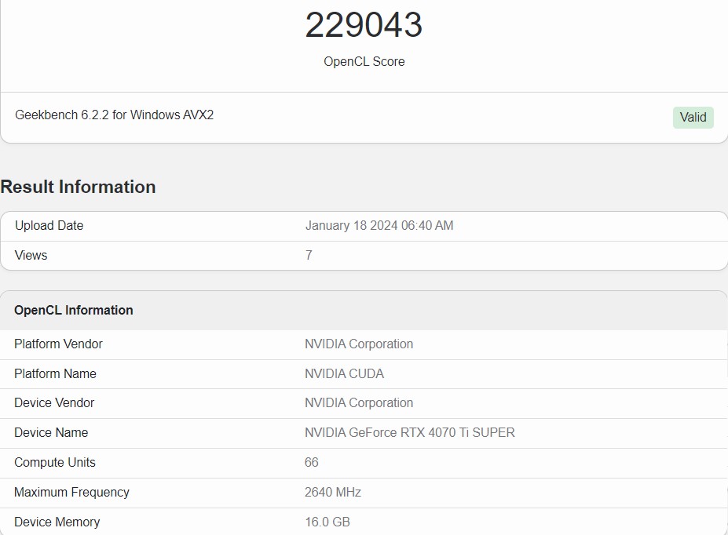Click the Device Vendor label
Screen dimensions: 728x535
(x=54, y=402)
